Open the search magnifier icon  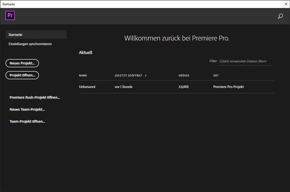(x=280, y=16)
